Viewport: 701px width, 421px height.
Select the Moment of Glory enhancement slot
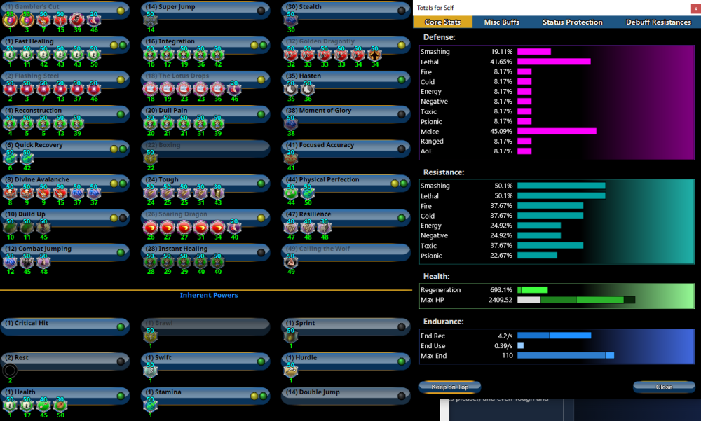(290, 124)
